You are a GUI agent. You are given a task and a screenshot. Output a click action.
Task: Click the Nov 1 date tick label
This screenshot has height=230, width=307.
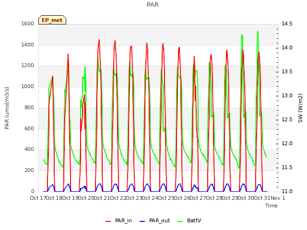278,198
